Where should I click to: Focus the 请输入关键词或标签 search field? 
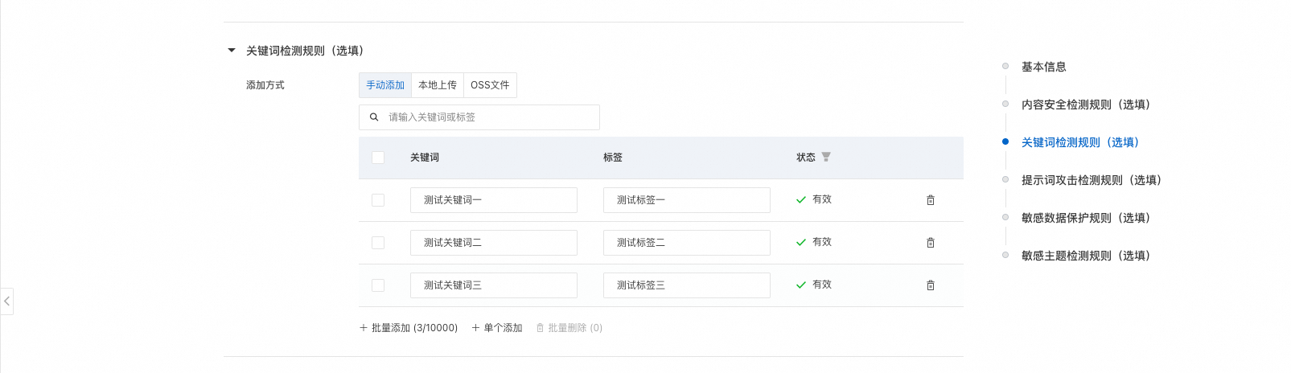(x=491, y=117)
